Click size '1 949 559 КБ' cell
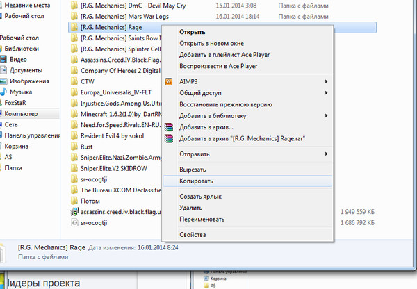The image size is (417, 289). [357, 212]
